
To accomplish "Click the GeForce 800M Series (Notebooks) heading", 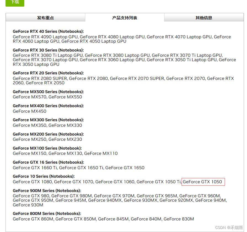I will pos(47,214).
